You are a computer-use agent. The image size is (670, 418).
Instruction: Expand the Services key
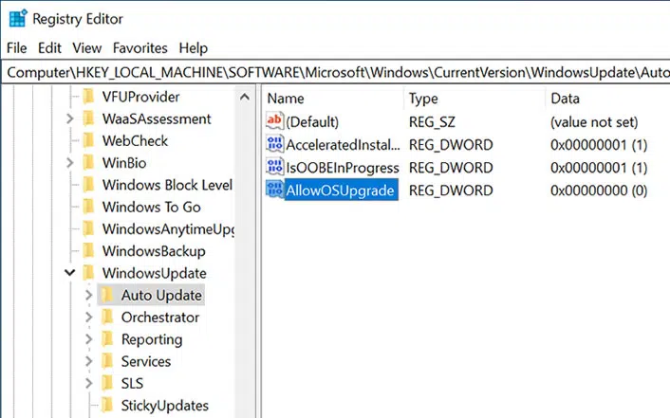point(88,361)
